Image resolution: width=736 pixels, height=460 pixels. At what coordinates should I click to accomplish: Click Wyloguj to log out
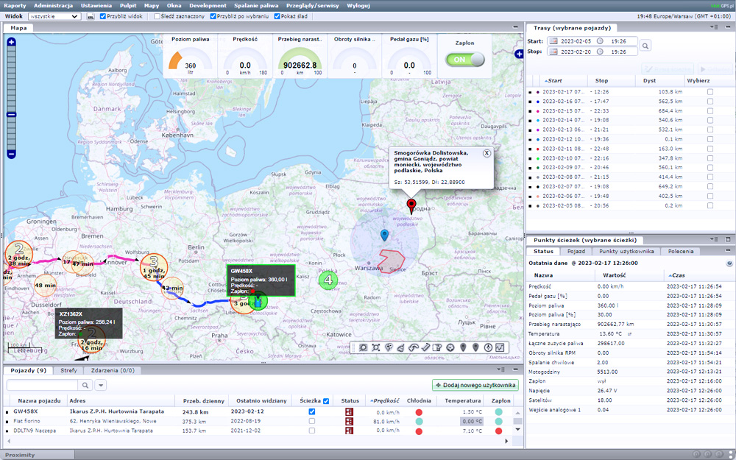[358, 6]
